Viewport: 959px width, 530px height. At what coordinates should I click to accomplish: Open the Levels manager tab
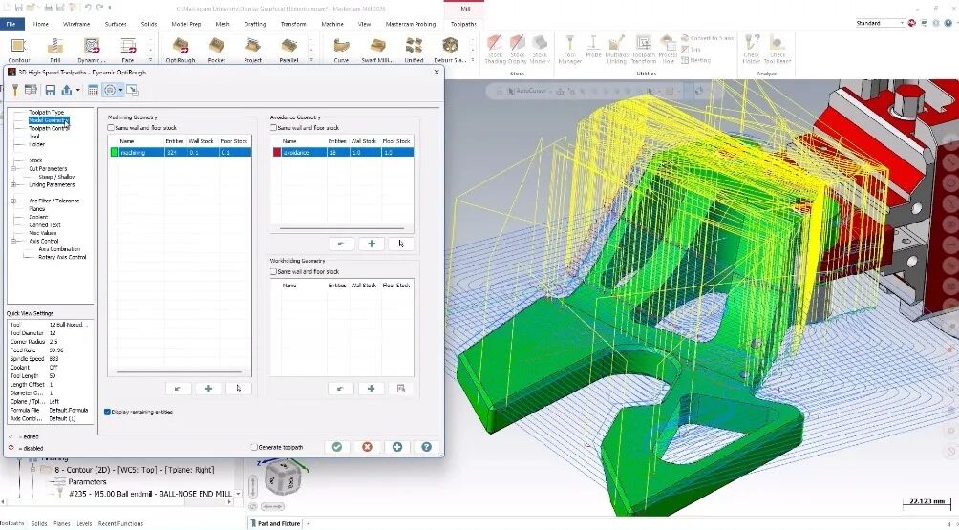click(84, 524)
